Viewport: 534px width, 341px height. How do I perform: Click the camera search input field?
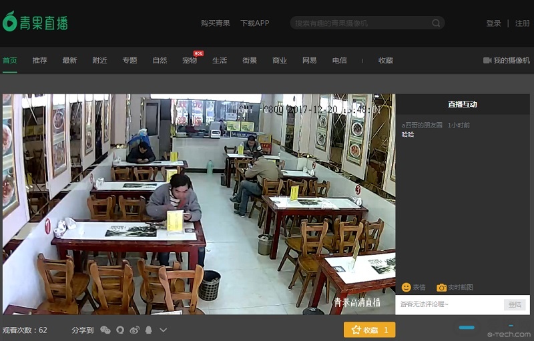pos(360,23)
